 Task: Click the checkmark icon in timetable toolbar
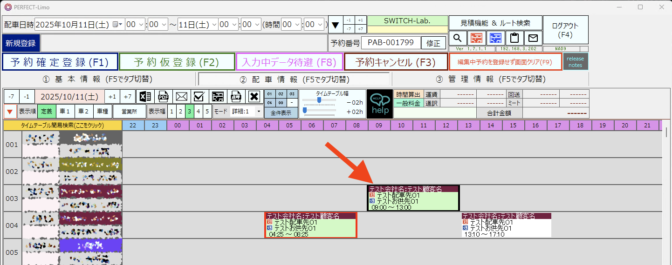click(x=199, y=96)
